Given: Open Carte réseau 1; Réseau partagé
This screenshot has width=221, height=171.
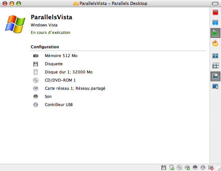Looking at the screenshot, I should [75, 88].
